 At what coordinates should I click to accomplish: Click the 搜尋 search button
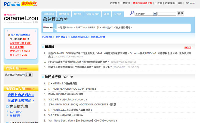tap(180, 13)
